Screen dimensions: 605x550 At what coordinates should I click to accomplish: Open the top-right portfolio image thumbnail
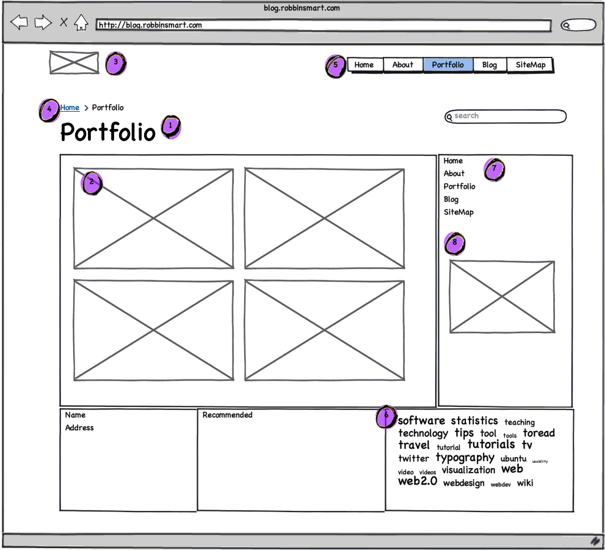(x=324, y=218)
